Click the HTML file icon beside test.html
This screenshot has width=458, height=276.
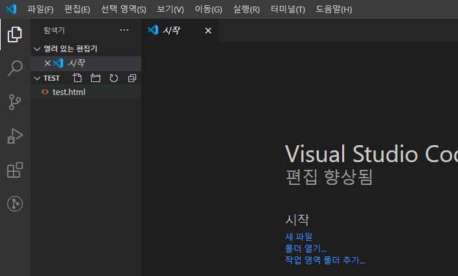pyautogui.click(x=45, y=92)
